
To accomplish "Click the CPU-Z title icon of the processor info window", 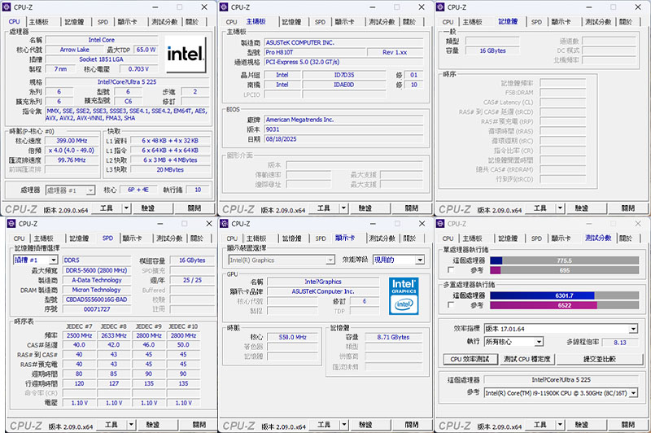I will point(9,7).
